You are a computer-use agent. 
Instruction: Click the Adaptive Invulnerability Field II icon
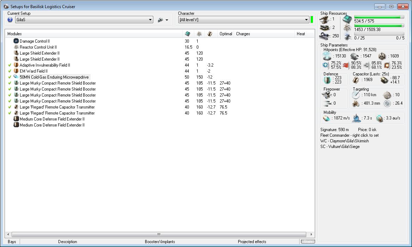[16, 65]
